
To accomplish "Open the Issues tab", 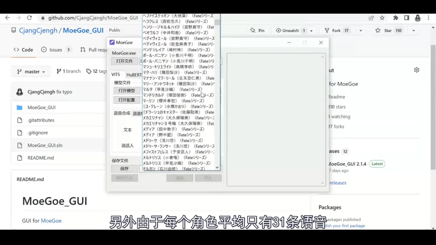I will coord(56,50).
